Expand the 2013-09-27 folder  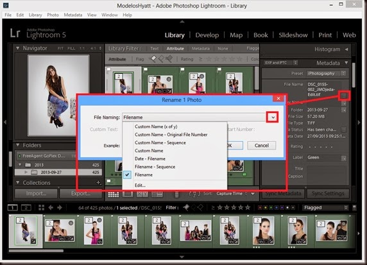pos(26,173)
